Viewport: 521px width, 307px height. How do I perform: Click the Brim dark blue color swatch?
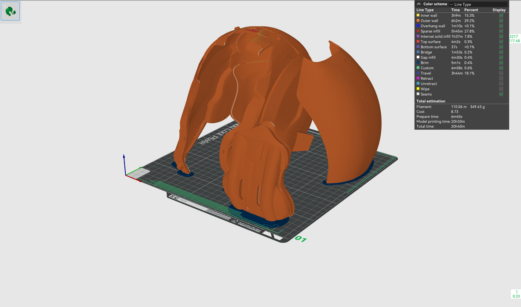418,63
